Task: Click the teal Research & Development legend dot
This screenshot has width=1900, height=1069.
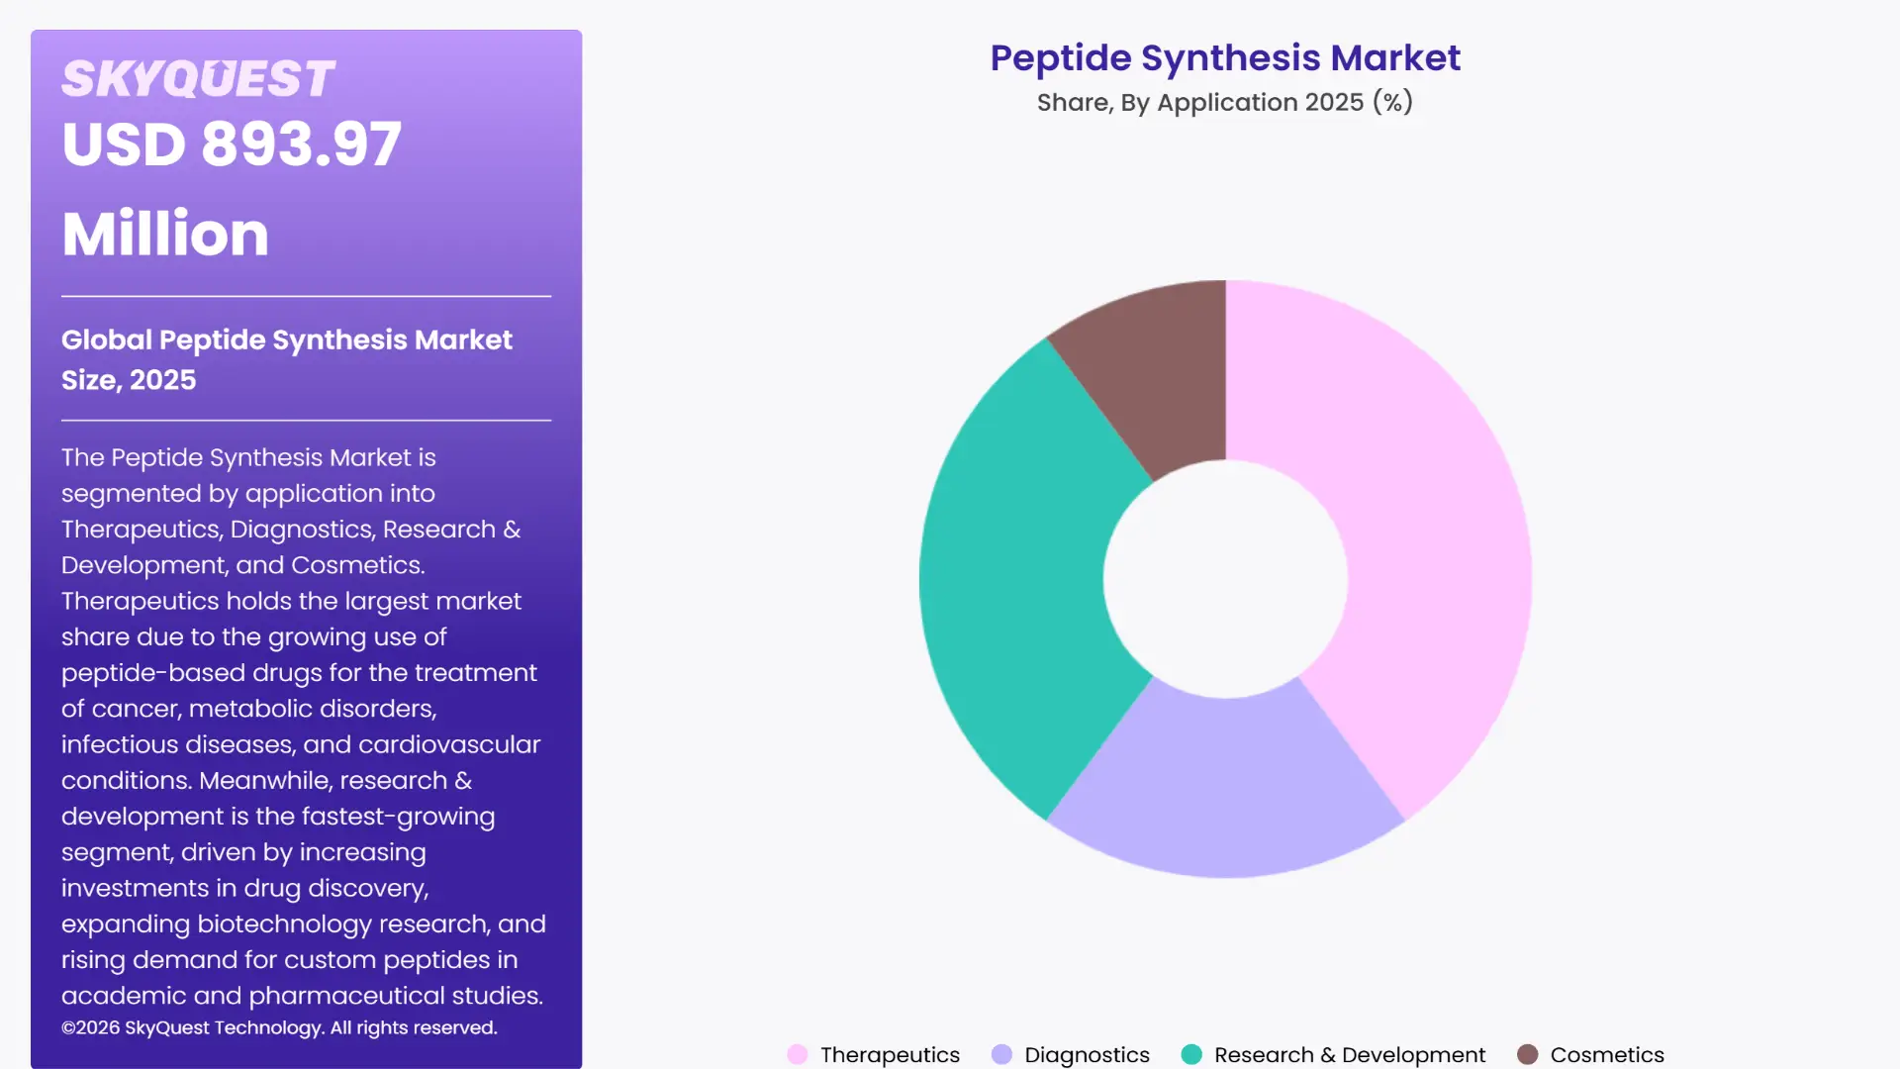Action: pos(1191,1054)
